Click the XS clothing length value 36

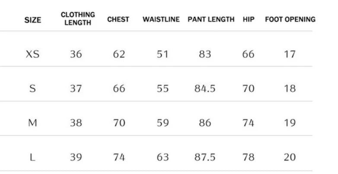[76, 54]
